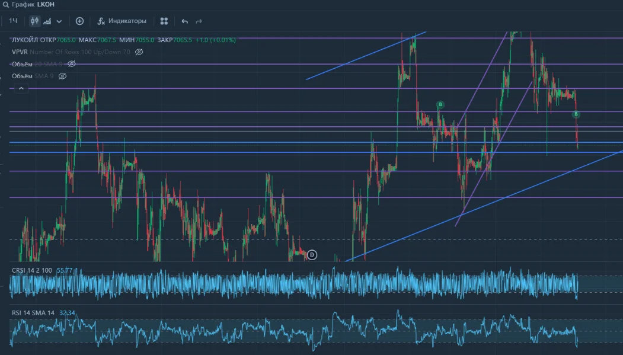Click the earlier green B trade marker
The width and height of the screenshot is (623, 355).
point(440,105)
